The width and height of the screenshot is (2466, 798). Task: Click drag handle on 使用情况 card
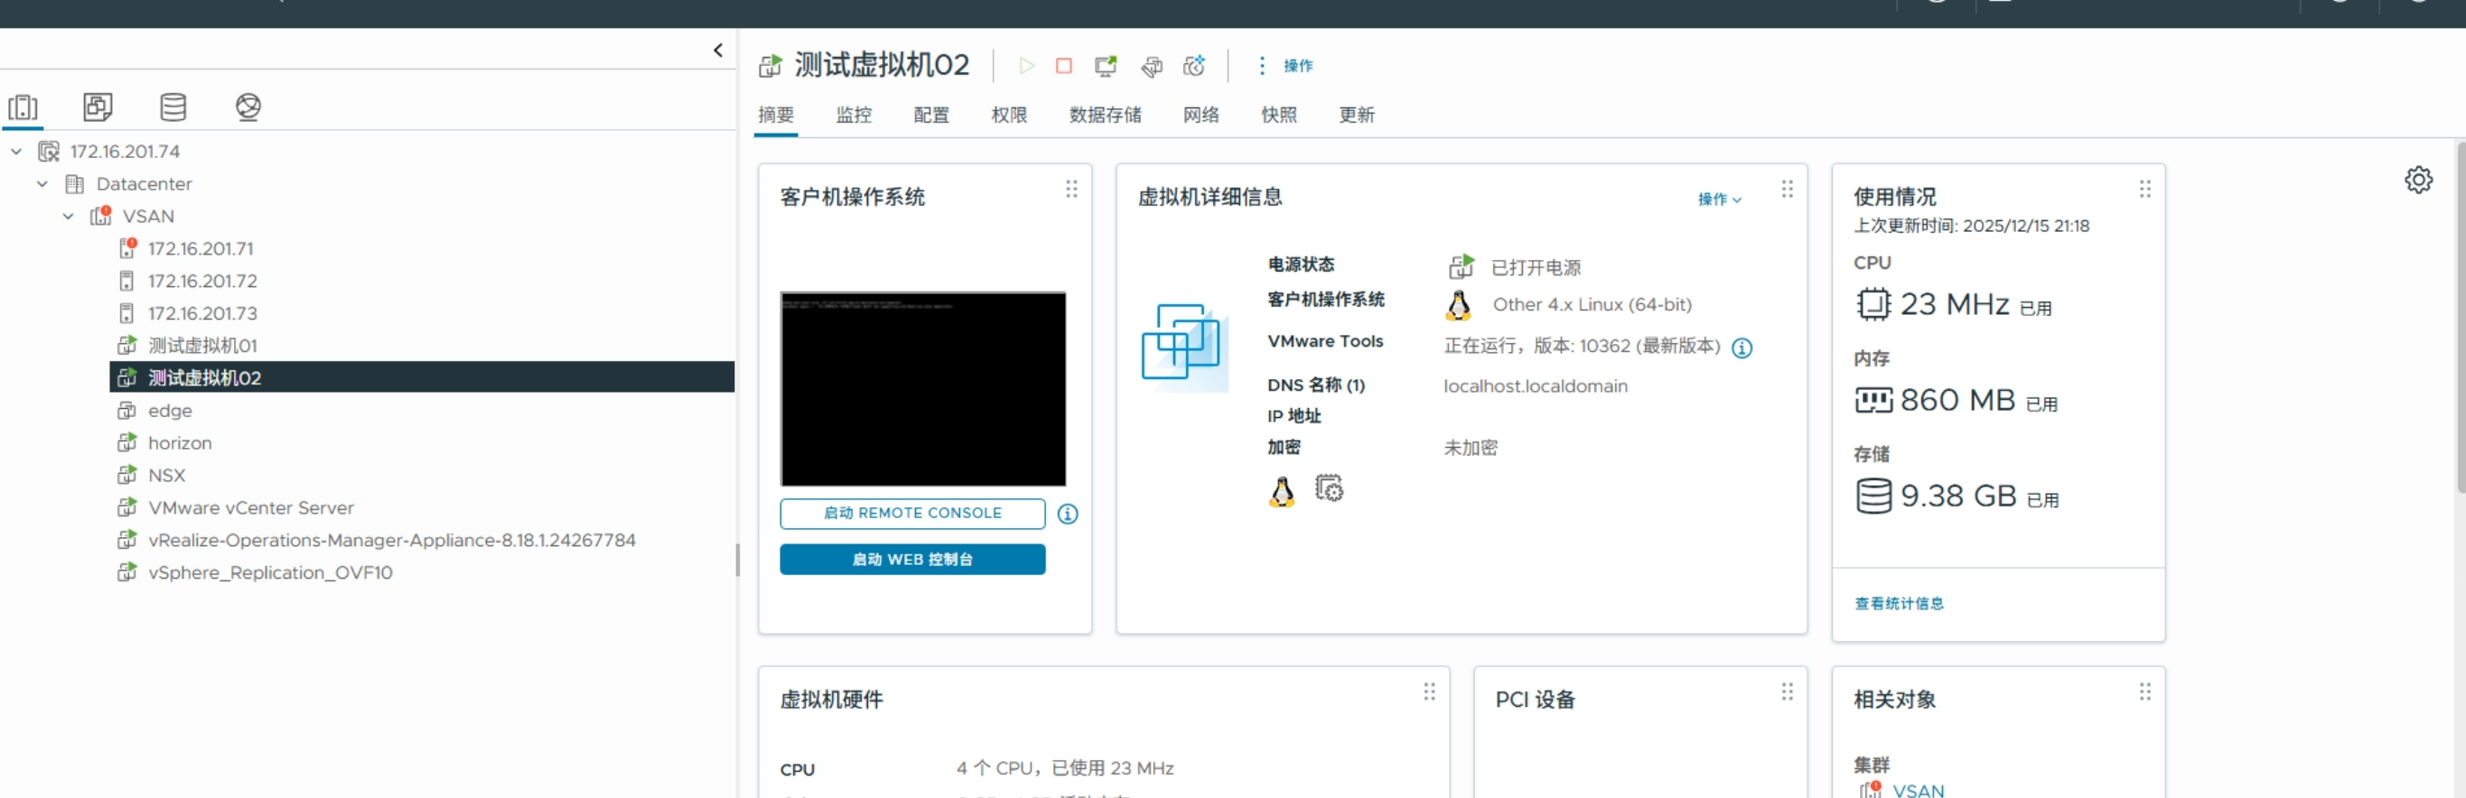click(x=2144, y=190)
